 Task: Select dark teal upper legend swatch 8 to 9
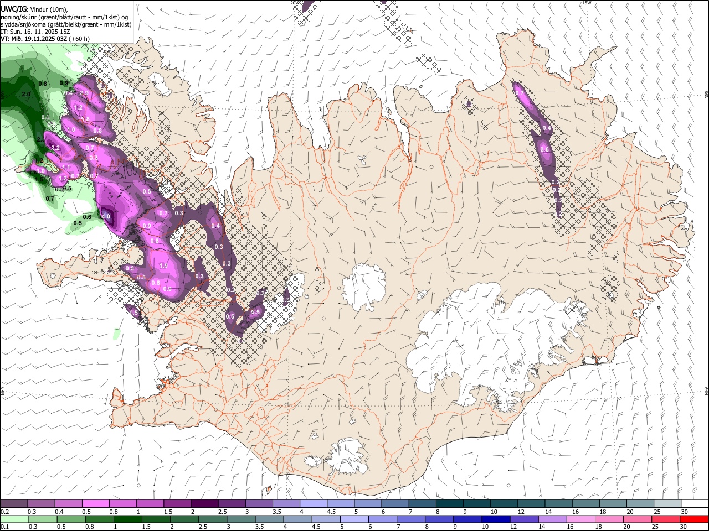pos(449,504)
